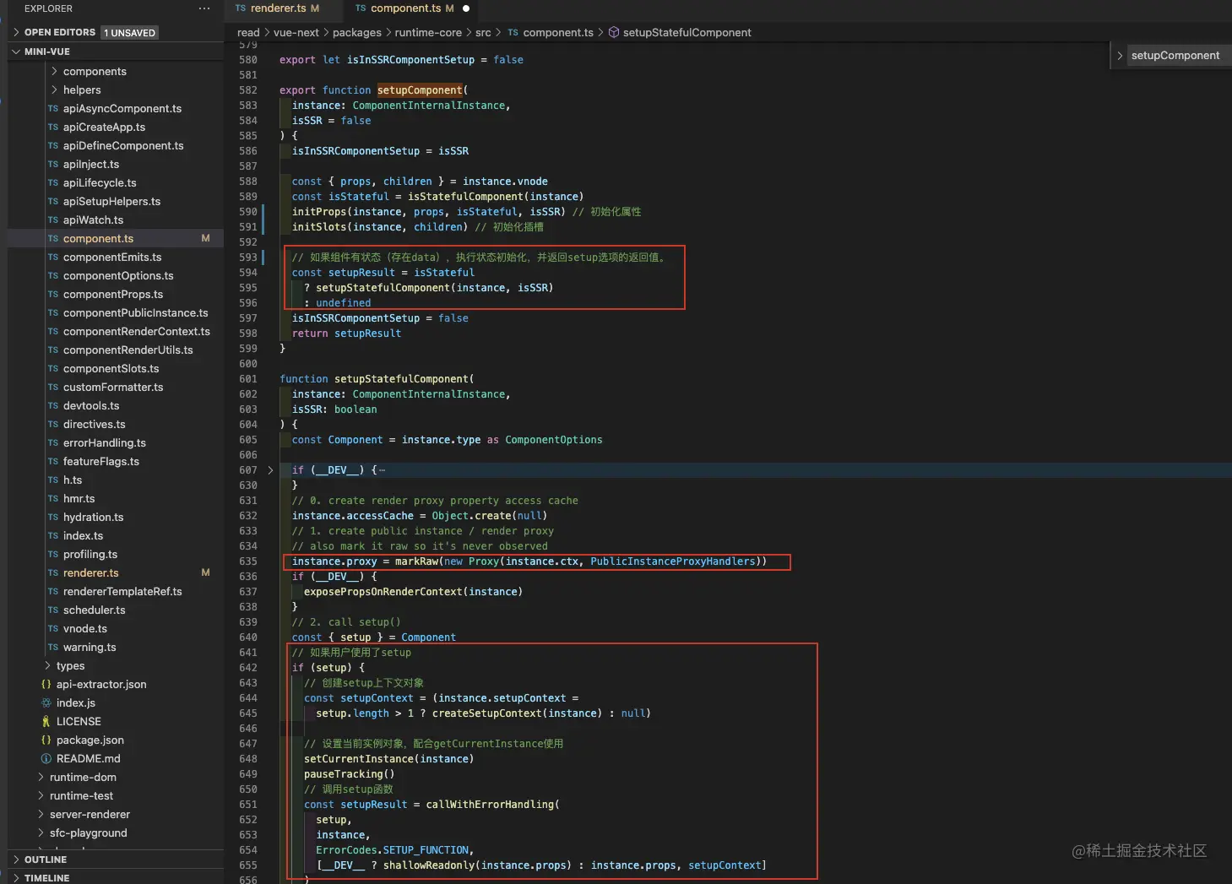Expand the sfc-playground folder
1232x884 pixels.
[x=41, y=833]
